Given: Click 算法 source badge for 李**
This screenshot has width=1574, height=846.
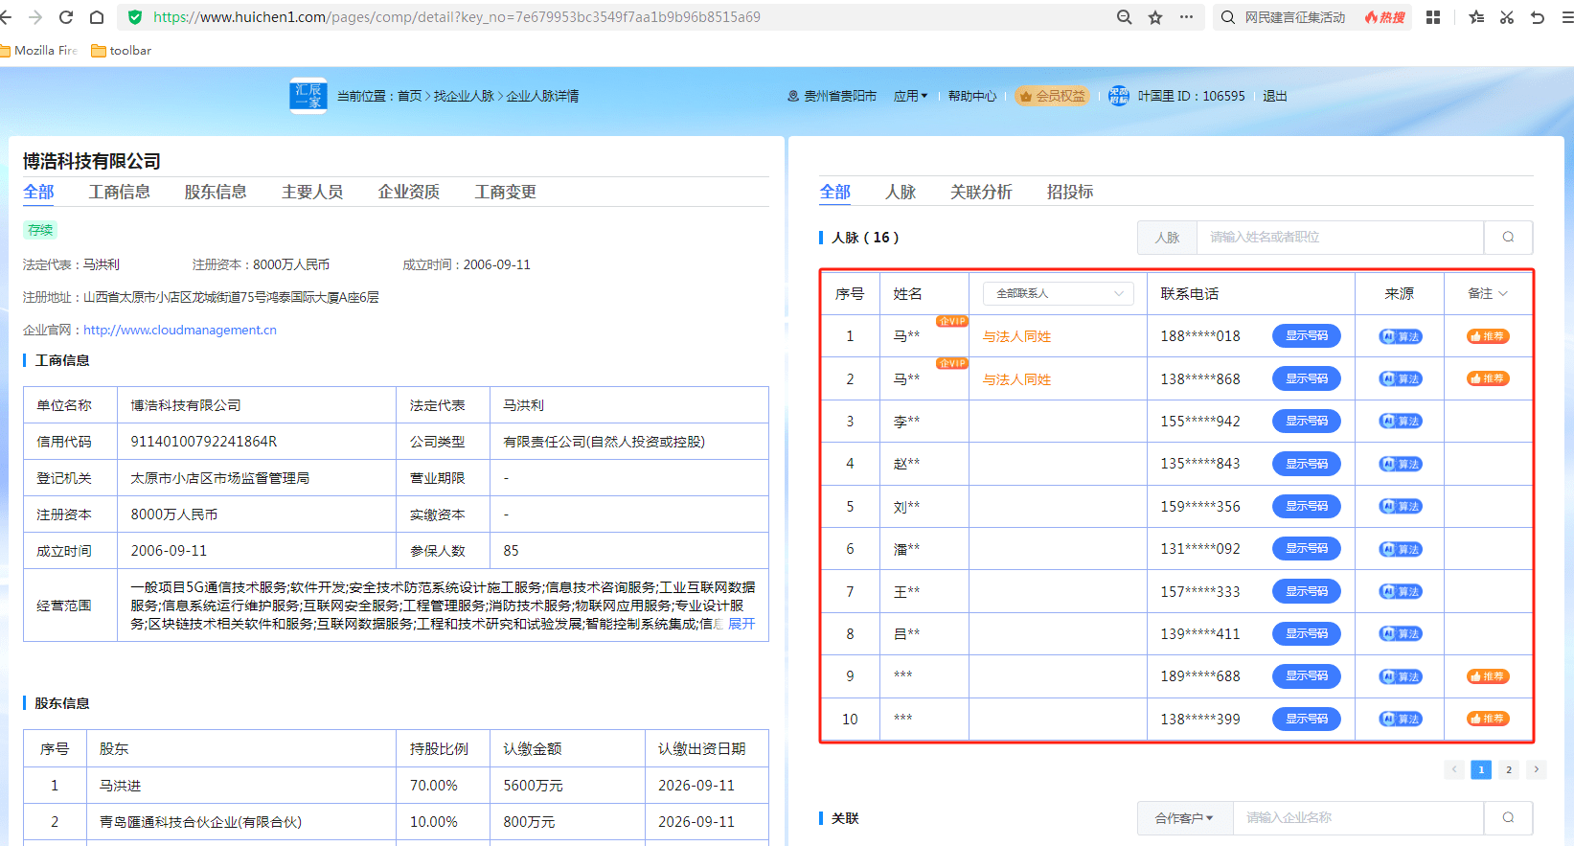Looking at the screenshot, I should click(x=1401, y=422).
